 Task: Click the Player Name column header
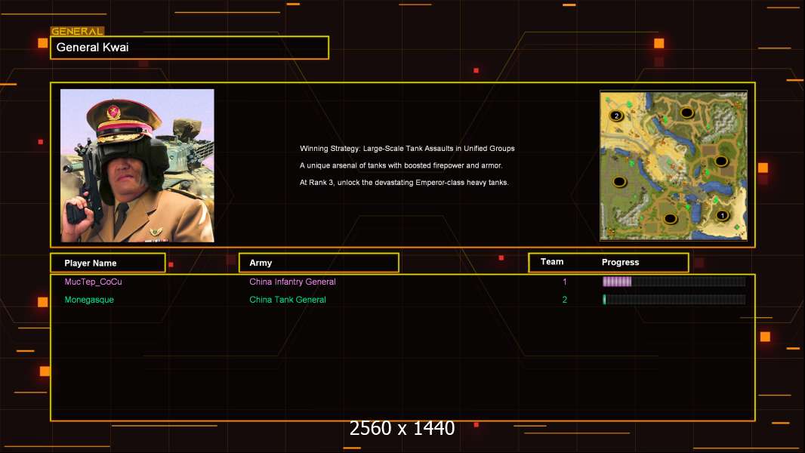click(108, 263)
